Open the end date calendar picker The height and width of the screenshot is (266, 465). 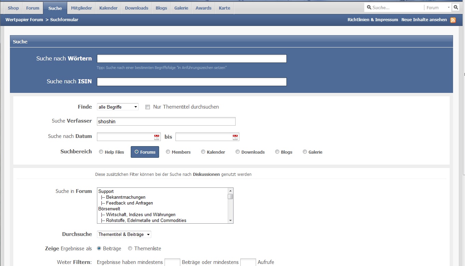tap(235, 137)
